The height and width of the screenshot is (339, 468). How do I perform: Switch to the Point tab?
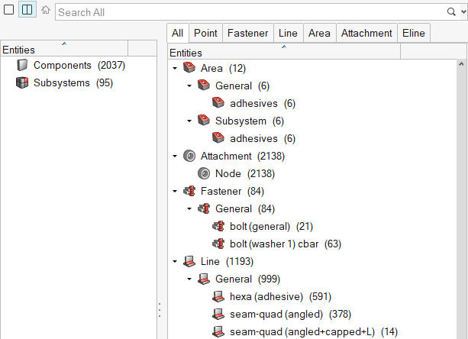pos(205,33)
